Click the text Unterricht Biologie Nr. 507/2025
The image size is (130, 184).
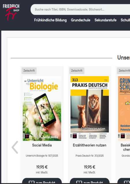pos(42,156)
